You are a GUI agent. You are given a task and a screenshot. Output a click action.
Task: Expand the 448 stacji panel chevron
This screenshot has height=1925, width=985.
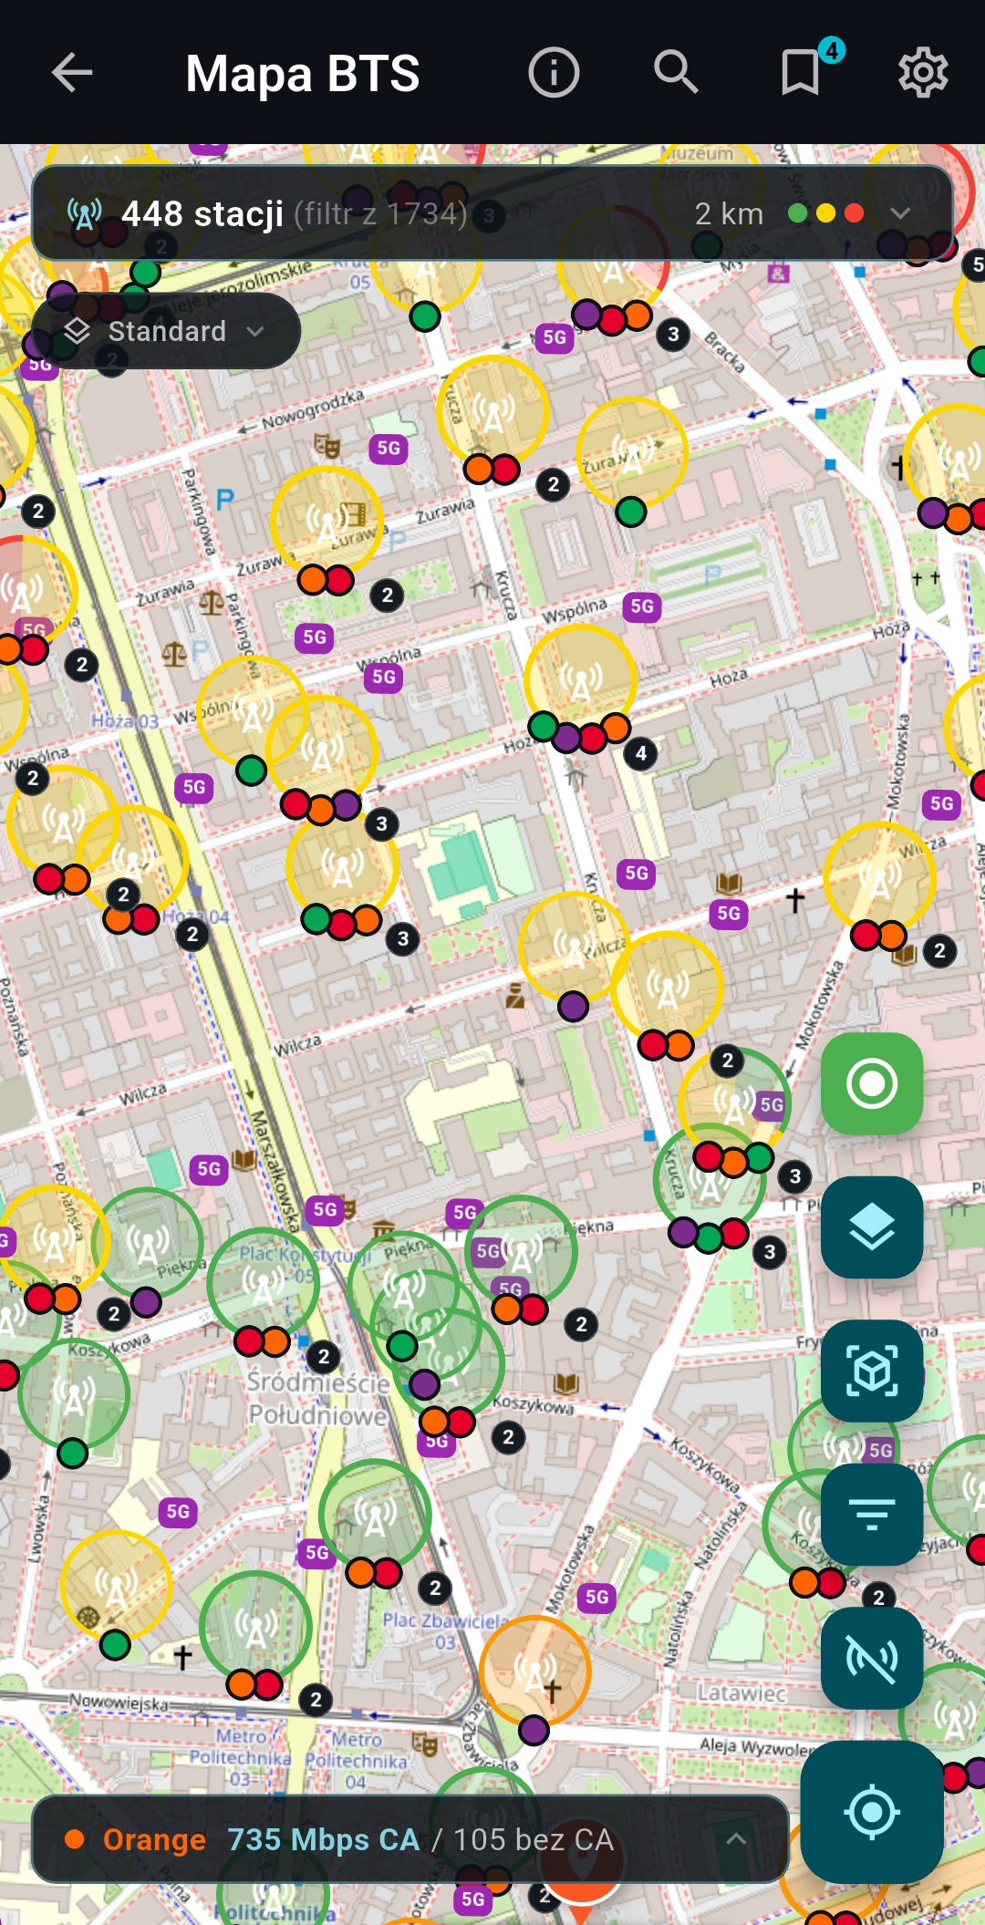click(x=900, y=213)
